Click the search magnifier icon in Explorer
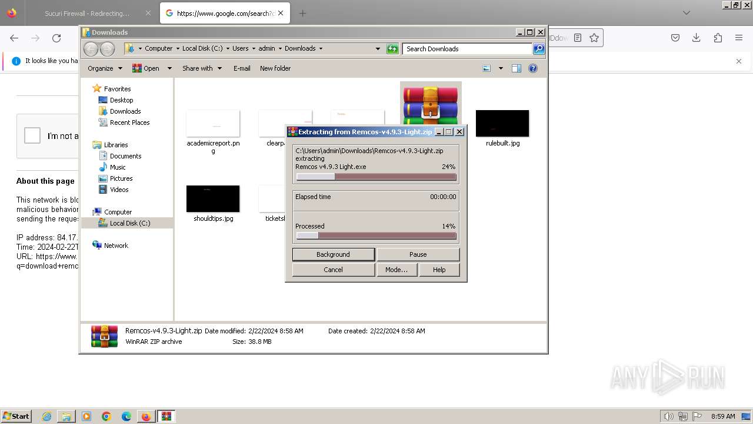 click(x=539, y=49)
